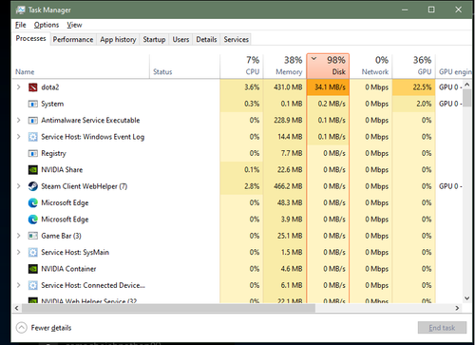Switch to the Startup tab
475x345 pixels.
(x=154, y=39)
